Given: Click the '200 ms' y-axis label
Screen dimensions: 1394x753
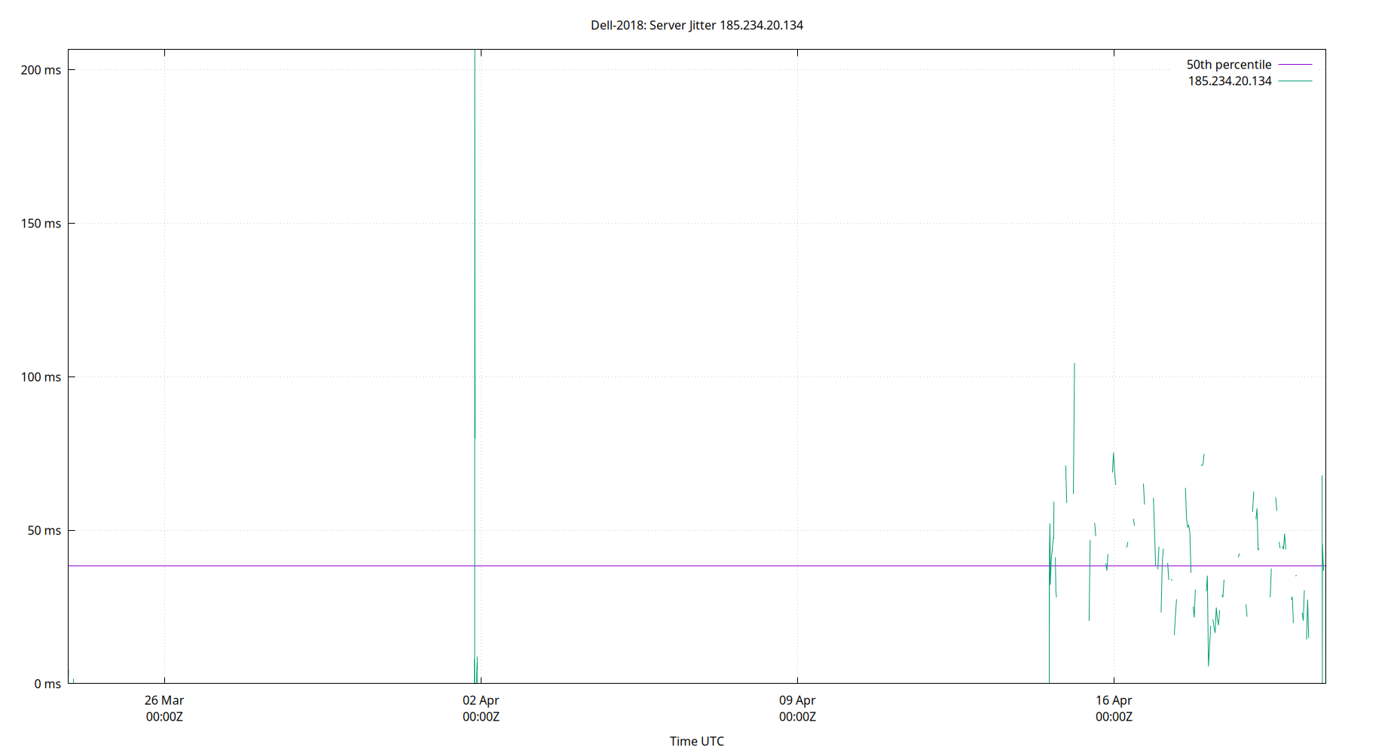Looking at the screenshot, I should [41, 70].
